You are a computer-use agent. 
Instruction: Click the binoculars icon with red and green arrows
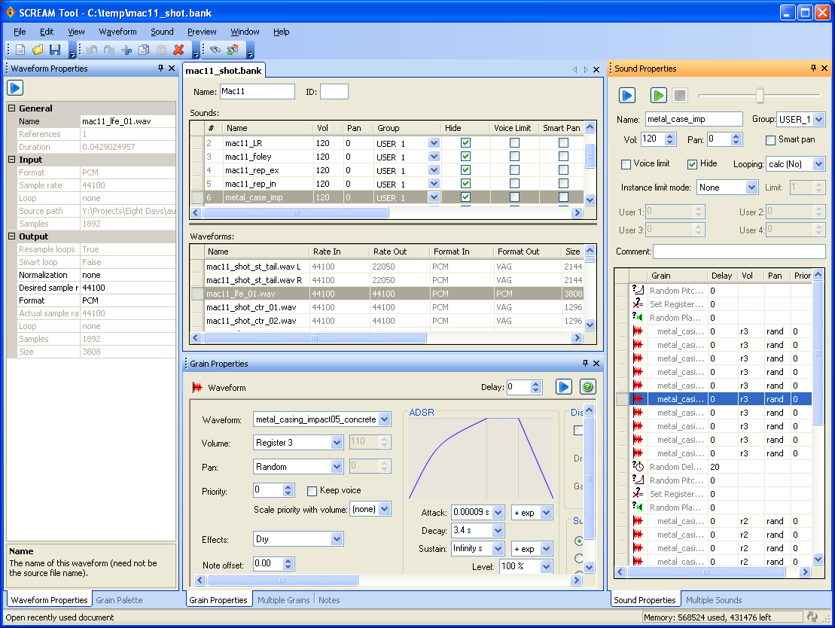233,50
